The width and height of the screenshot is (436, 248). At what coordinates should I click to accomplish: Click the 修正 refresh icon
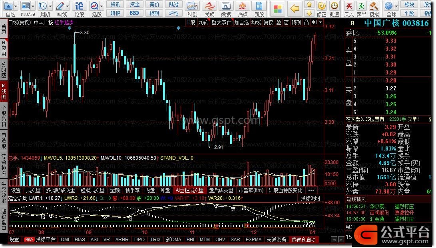point(321,6)
